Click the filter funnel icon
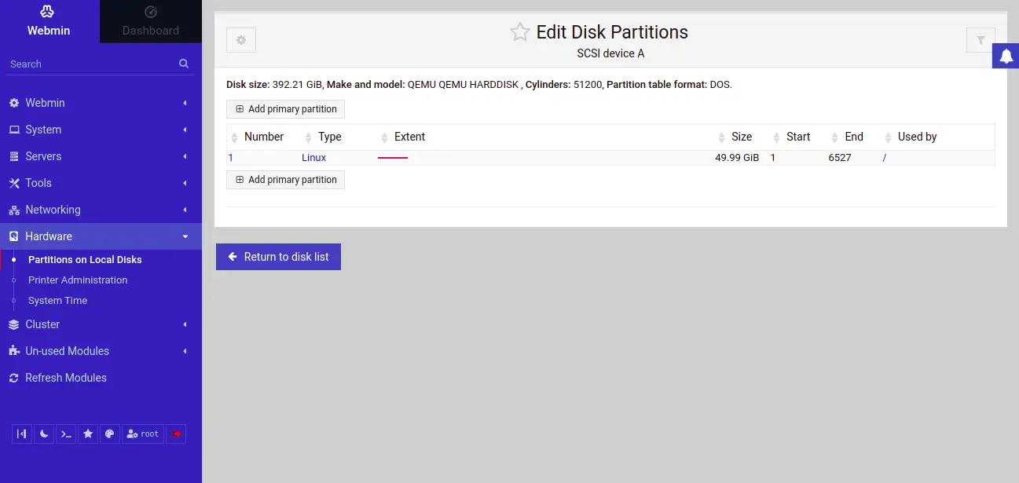This screenshot has height=483, width=1019. [981, 40]
